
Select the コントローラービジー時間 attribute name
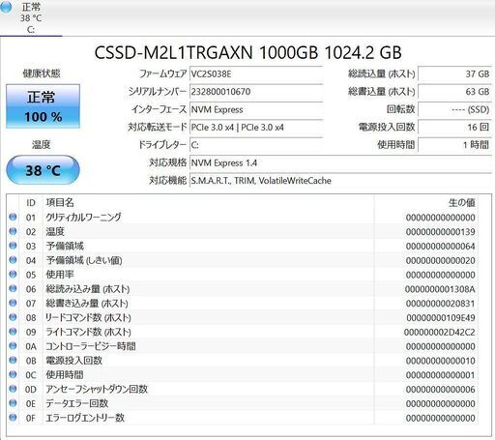(x=91, y=346)
